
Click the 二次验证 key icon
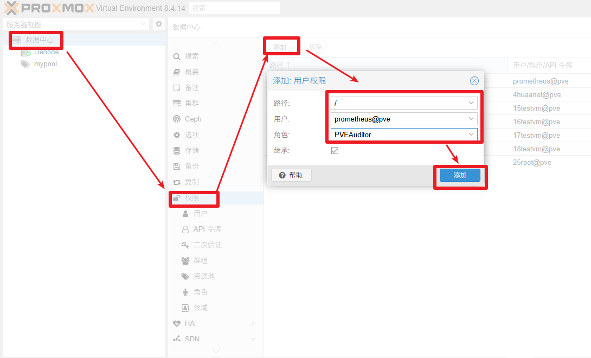pos(185,245)
